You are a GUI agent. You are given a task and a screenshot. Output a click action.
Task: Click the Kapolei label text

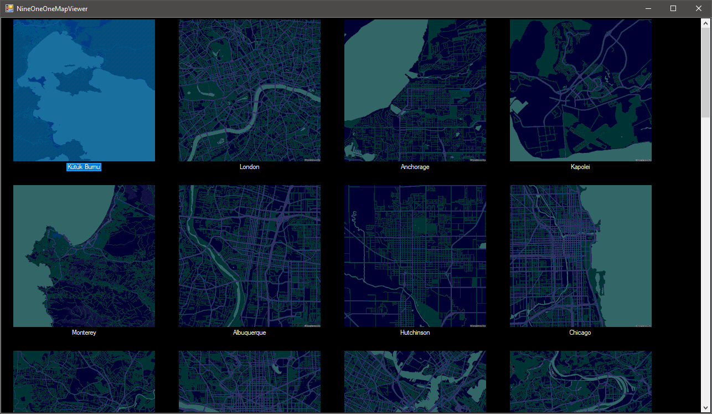click(x=581, y=167)
